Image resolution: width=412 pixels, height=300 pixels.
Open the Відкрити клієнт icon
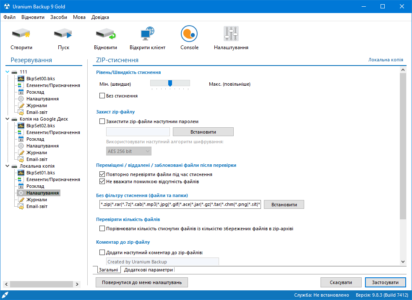[147, 34]
